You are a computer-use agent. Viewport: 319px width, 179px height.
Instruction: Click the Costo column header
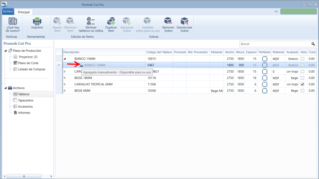312,52
